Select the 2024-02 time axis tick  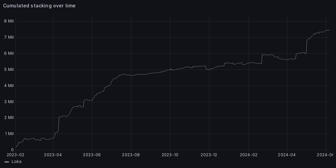coord(249,155)
